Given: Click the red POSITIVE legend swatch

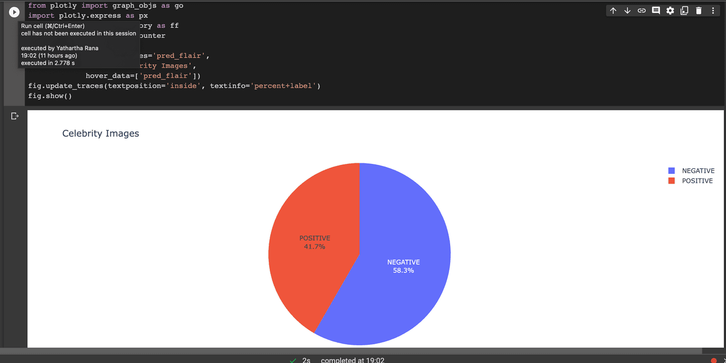Looking at the screenshot, I should pos(671,180).
